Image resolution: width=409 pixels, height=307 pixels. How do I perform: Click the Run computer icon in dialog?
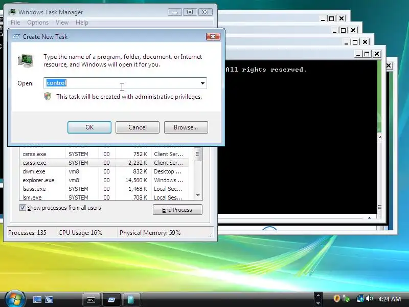(26, 60)
